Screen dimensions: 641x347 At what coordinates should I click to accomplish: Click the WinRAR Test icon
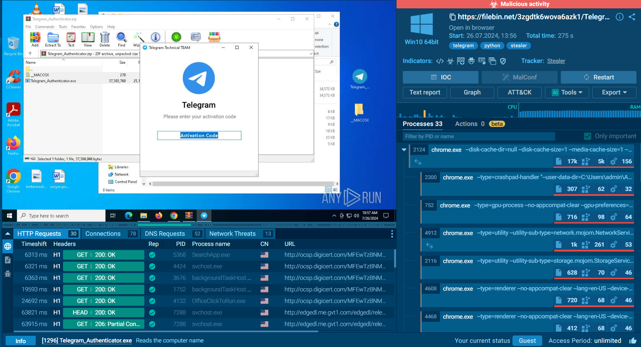71,39
